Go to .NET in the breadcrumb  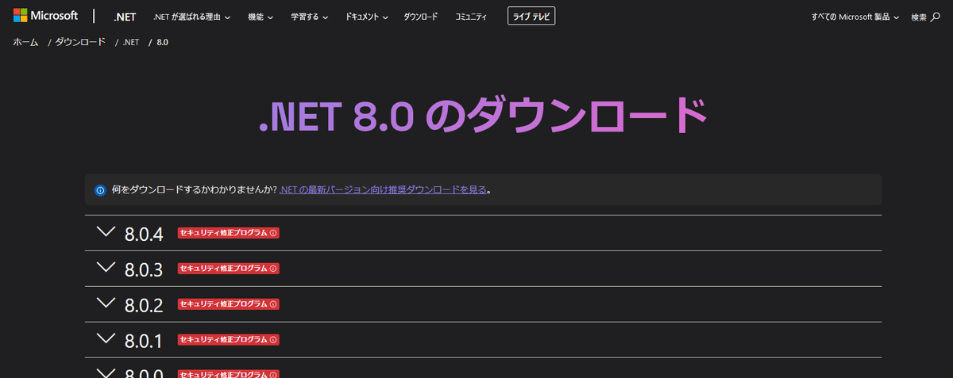click(130, 42)
